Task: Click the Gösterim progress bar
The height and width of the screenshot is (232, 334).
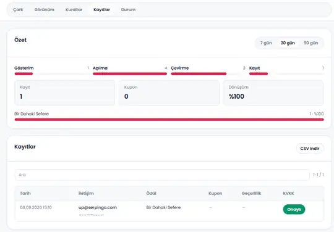Action: (52, 73)
